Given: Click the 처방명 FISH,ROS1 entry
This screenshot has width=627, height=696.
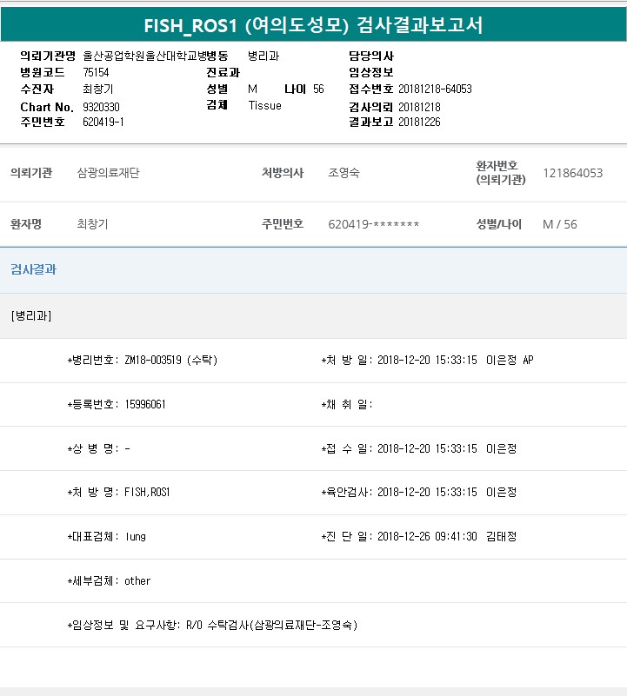Looking at the screenshot, I should 147,493.
